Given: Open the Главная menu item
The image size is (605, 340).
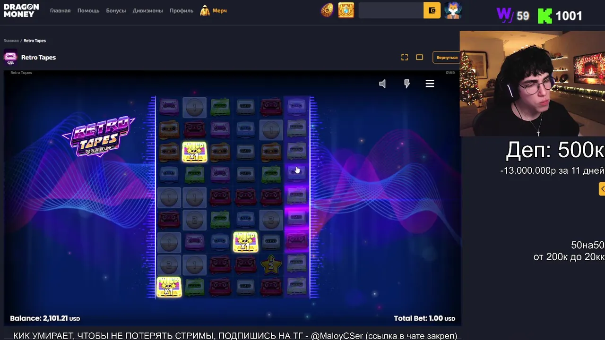Looking at the screenshot, I should [x=60, y=10].
